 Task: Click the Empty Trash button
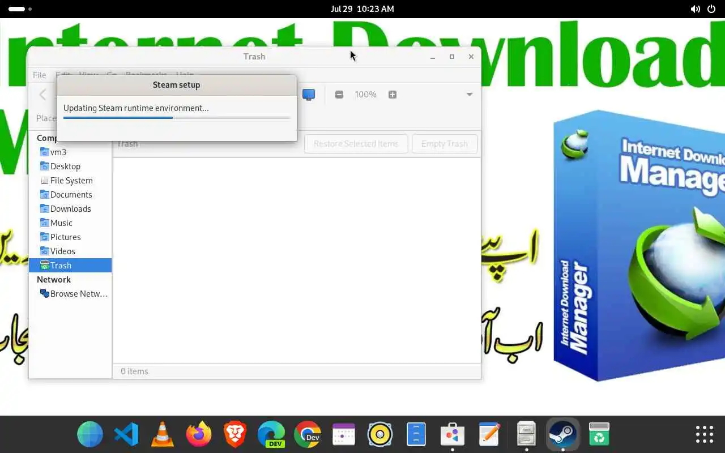click(445, 143)
